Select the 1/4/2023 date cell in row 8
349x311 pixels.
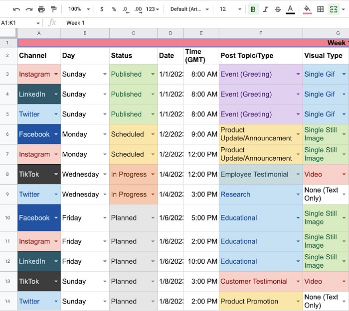(171, 174)
